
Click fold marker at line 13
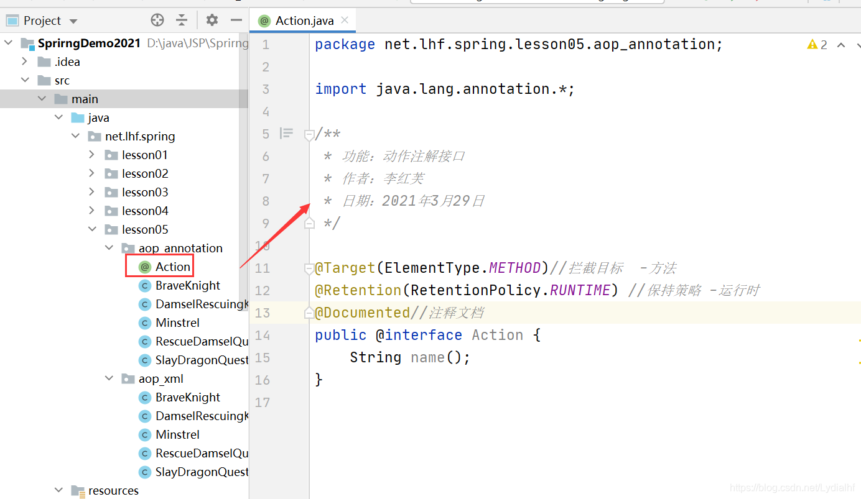point(309,313)
